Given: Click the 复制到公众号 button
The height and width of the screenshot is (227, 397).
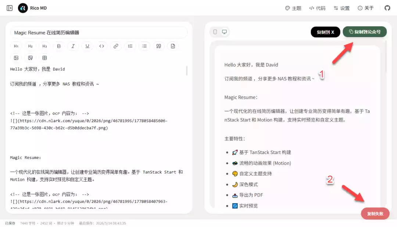Looking at the screenshot, I should pyautogui.click(x=365, y=32).
